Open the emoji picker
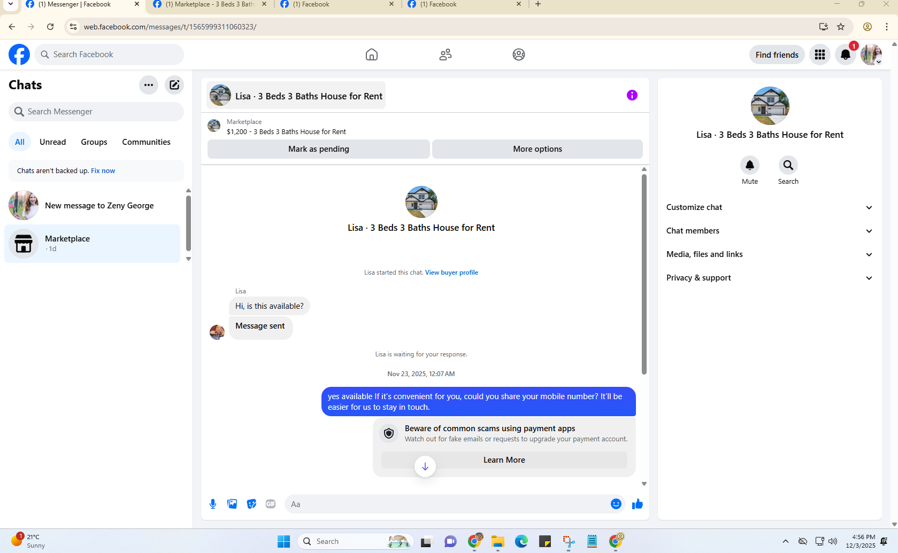The height and width of the screenshot is (553, 898). (x=616, y=504)
